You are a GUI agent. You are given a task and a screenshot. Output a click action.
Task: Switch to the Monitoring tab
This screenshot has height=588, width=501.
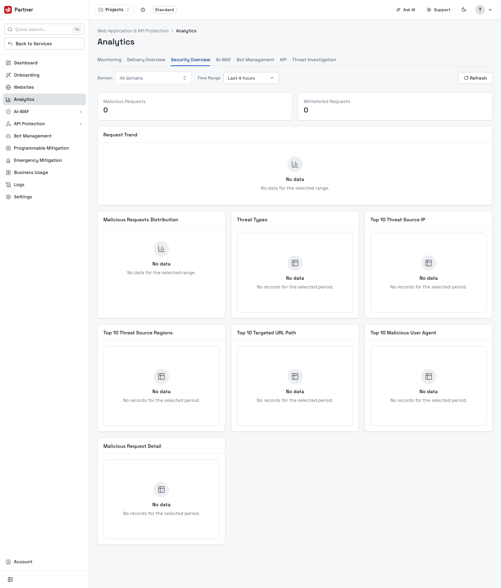[x=109, y=60]
